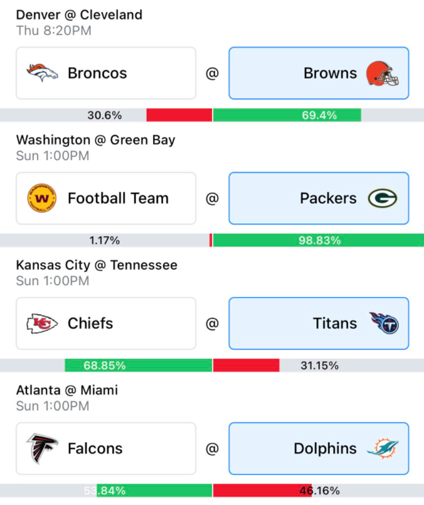The width and height of the screenshot is (424, 505).
Task: Click the Denver Broncos horse logo
Action: (42, 73)
